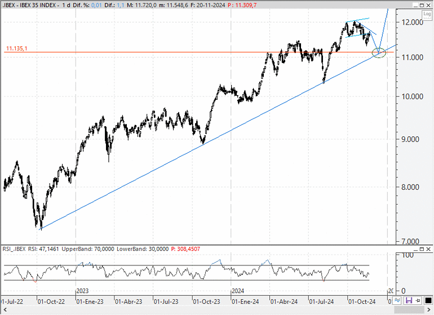Click the pin icon in bottom toolbar
Image resolution: width=434 pixels, height=315 pixels.
(418, 300)
